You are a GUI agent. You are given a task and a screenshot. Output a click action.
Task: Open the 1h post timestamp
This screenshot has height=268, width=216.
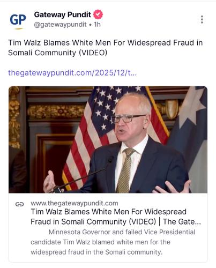97,24
